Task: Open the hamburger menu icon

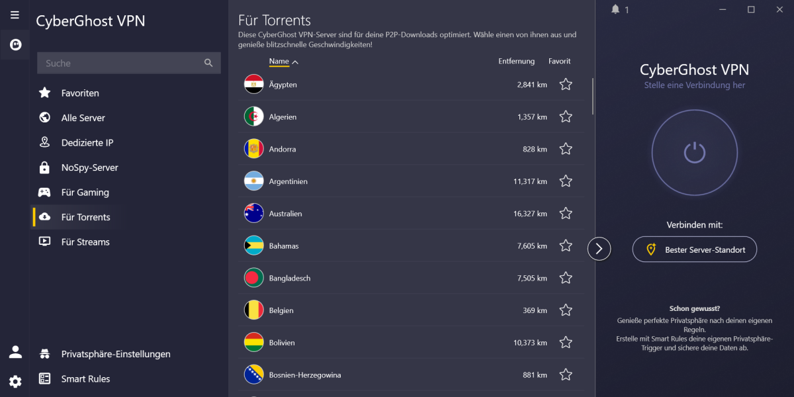Action: 15,15
